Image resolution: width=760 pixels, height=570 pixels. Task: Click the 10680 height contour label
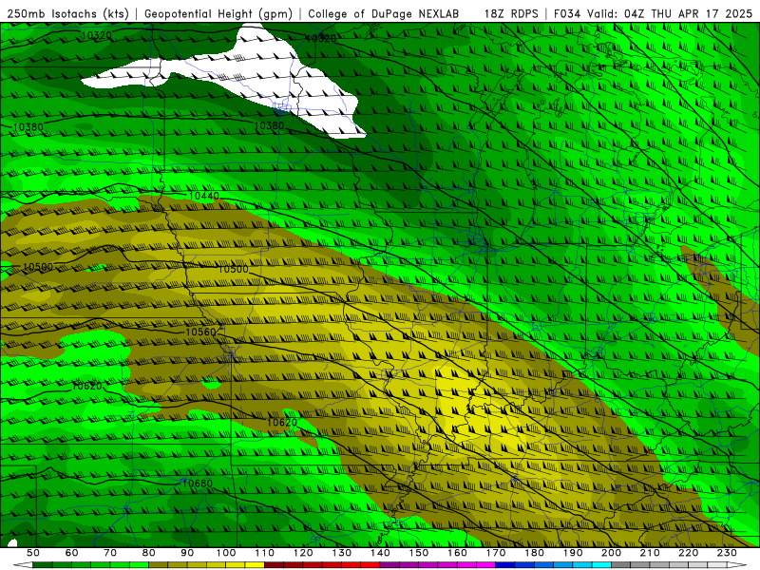pos(198,484)
